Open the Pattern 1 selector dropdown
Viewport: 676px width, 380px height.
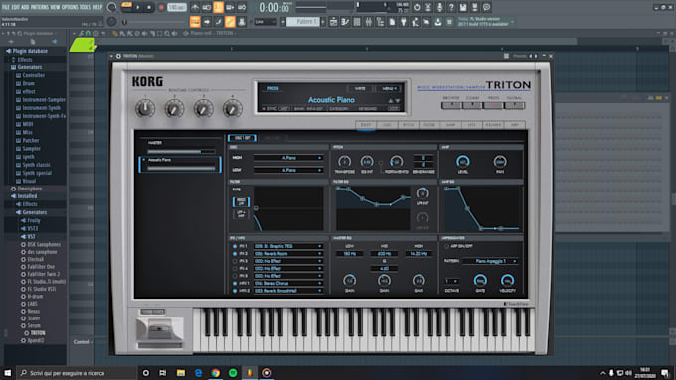pyautogui.click(x=303, y=21)
